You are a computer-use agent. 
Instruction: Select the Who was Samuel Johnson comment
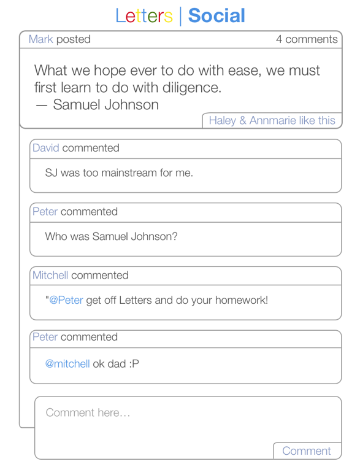pos(111,236)
